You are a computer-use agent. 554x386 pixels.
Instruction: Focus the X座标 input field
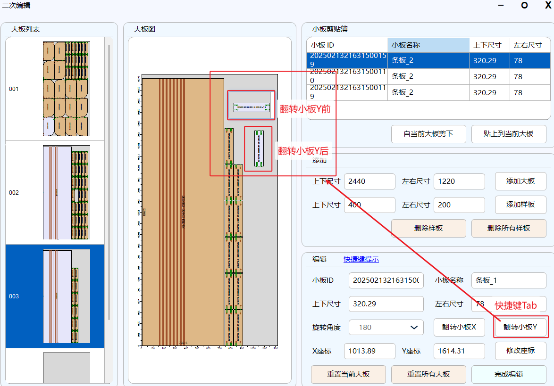coord(369,351)
